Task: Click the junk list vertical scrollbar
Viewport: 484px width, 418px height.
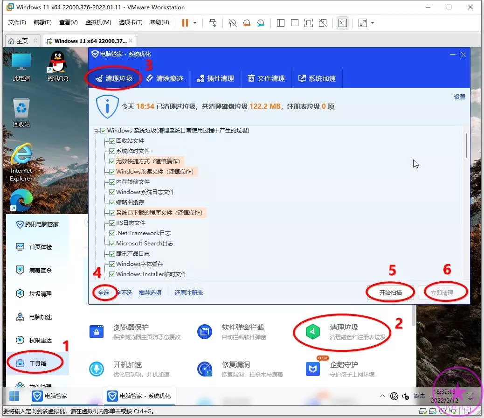Action: coord(466,146)
